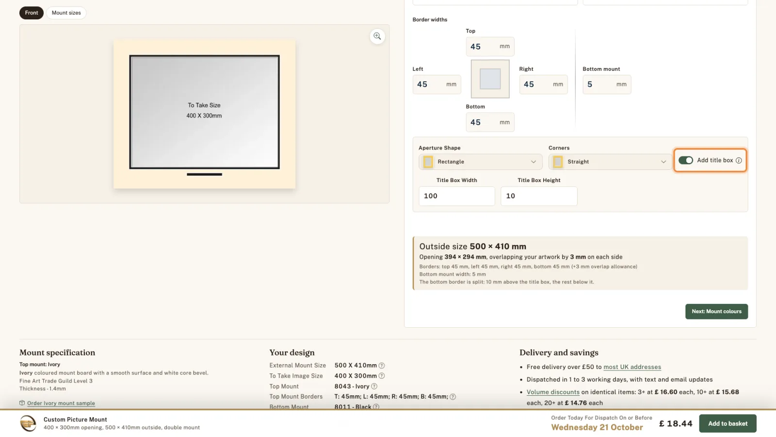Click the Custom Picture Mount product icon

pos(28,423)
